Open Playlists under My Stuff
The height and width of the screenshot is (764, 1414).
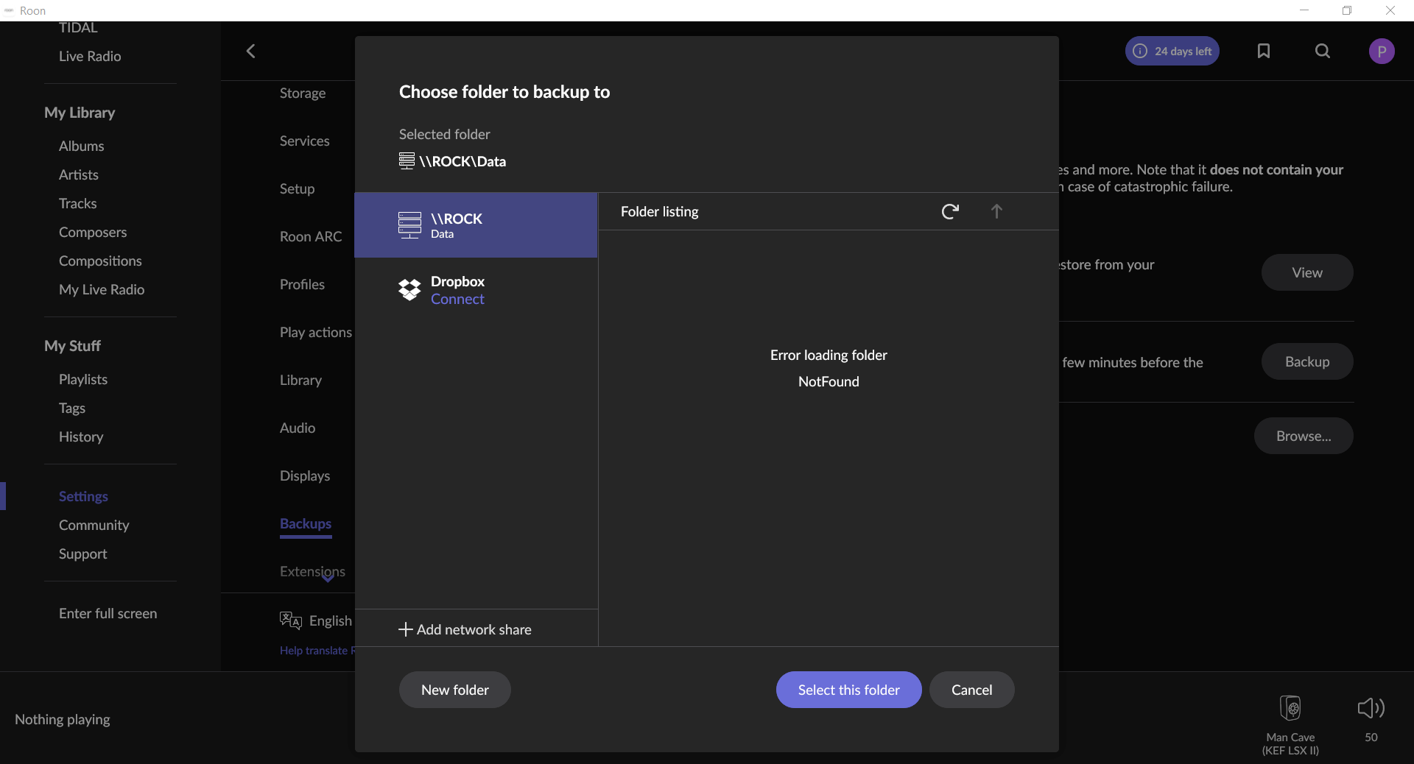83,379
